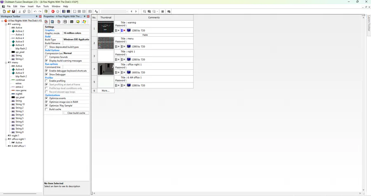Enable the Build cache checkbox
This screenshot has width=371, height=196.
pos(46,109)
